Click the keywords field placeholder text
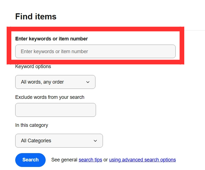This screenshot has width=205, height=170. click(54, 51)
